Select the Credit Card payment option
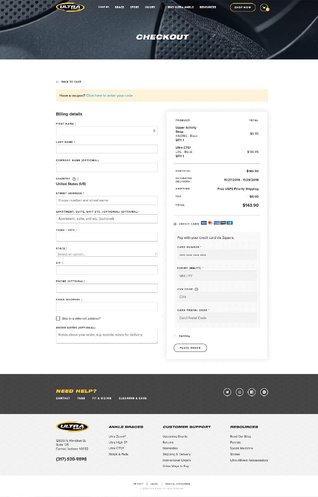Screen dimensions: 318x497 pyautogui.click(x=175, y=224)
